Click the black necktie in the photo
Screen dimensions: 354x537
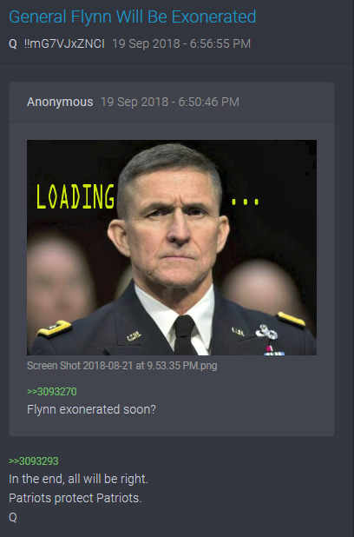[184, 335]
